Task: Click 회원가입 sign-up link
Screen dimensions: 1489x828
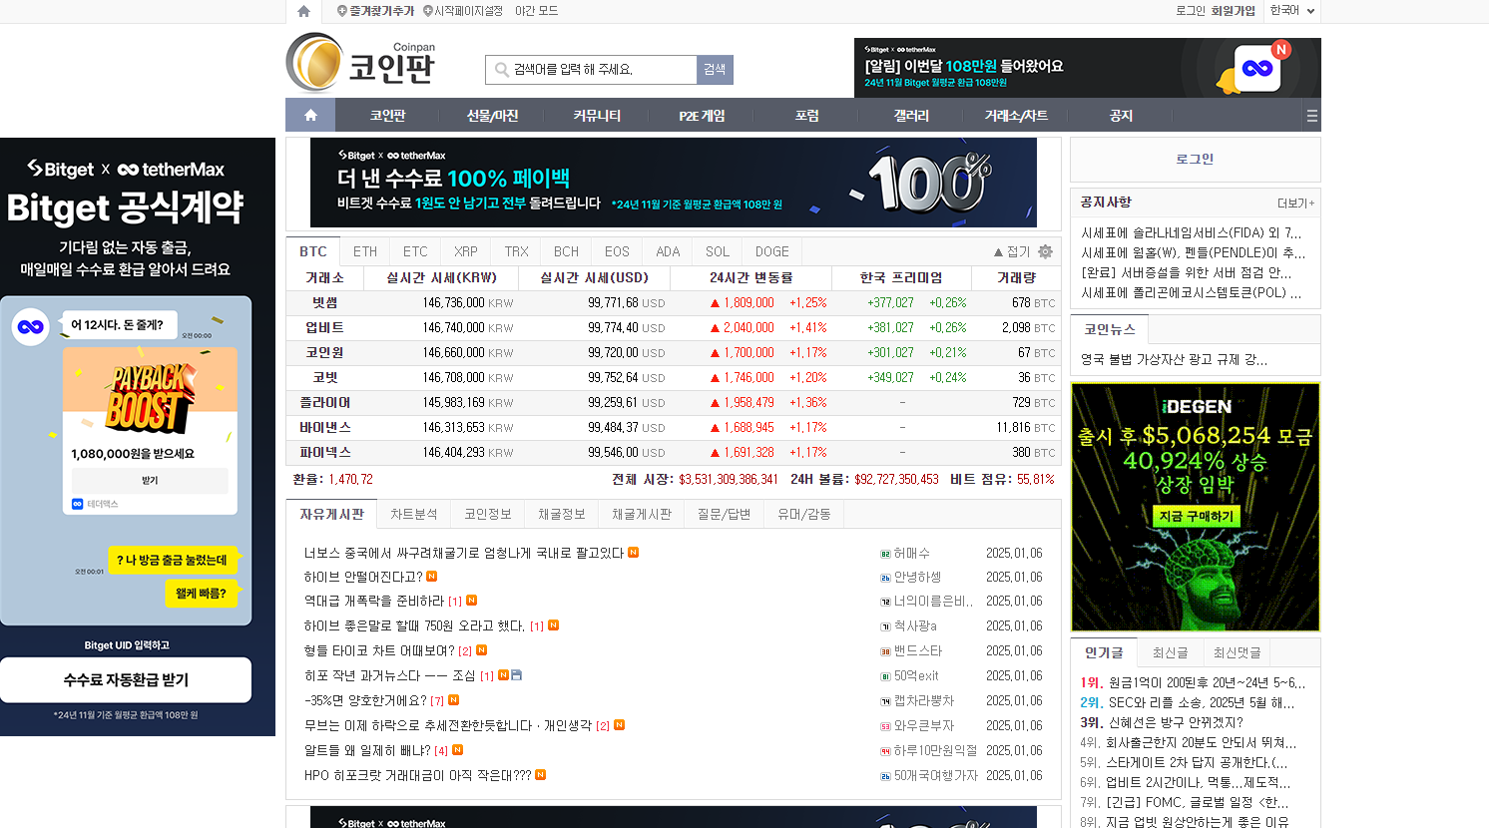Action: click(x=1234, y=11)
